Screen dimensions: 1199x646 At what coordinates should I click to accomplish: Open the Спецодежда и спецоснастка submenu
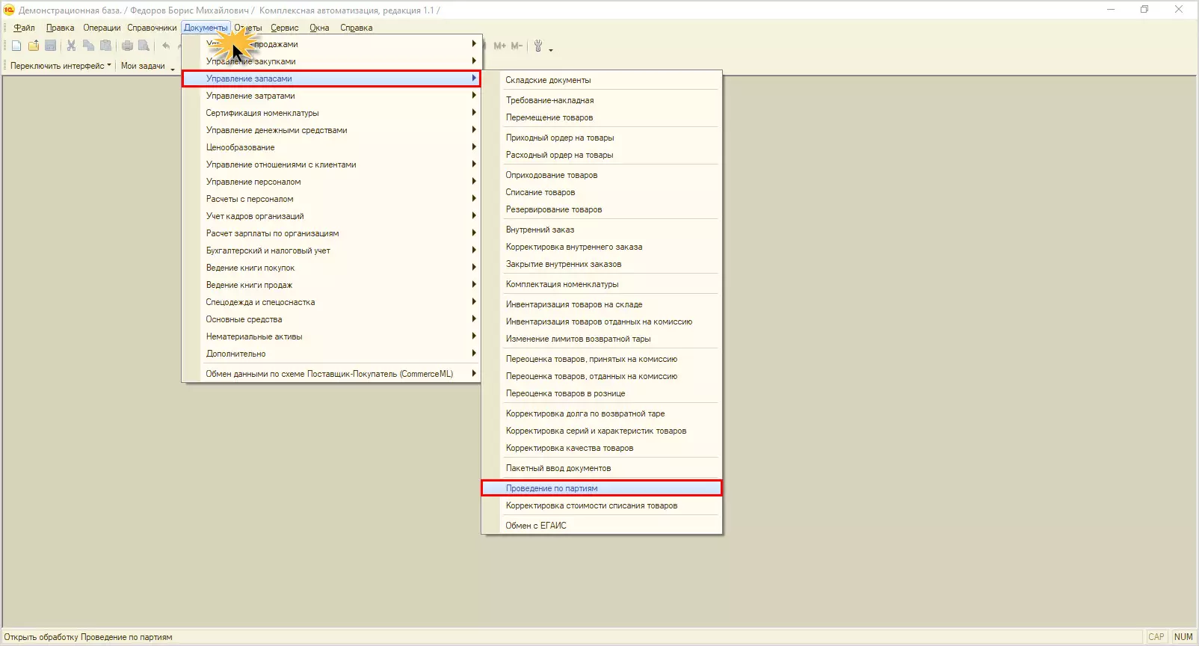click(331, 302)
